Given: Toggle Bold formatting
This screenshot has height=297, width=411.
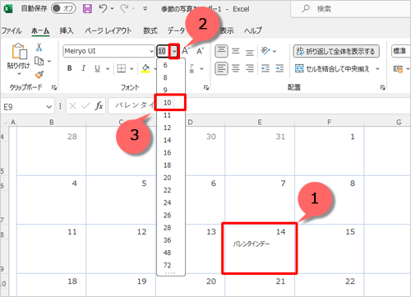Looking at the screenshot, I should [x=70, y=68].
